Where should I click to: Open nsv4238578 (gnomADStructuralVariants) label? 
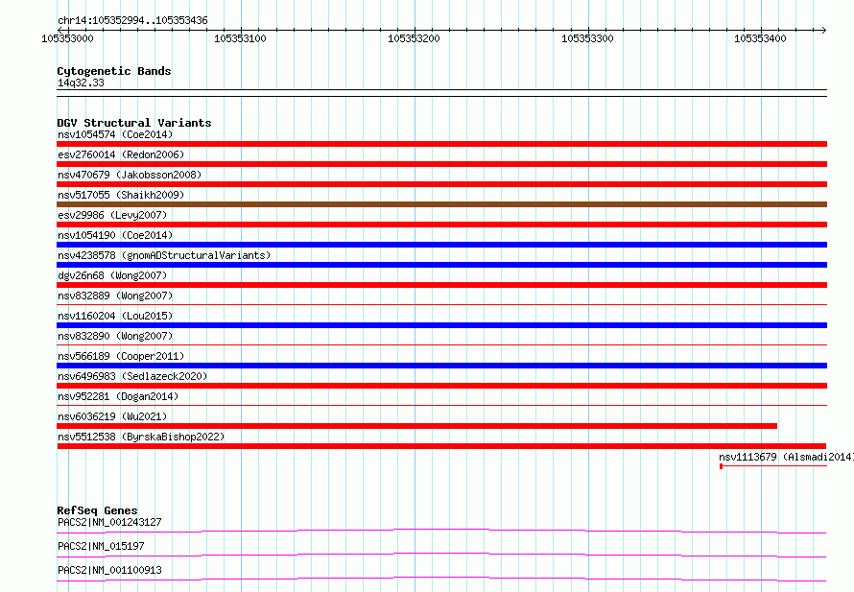point(164,255)
